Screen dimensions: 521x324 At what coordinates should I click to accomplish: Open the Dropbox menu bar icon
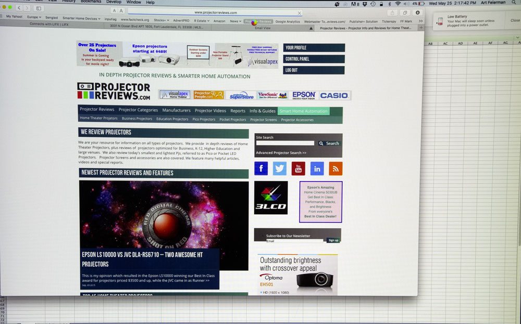click(365, 4)
